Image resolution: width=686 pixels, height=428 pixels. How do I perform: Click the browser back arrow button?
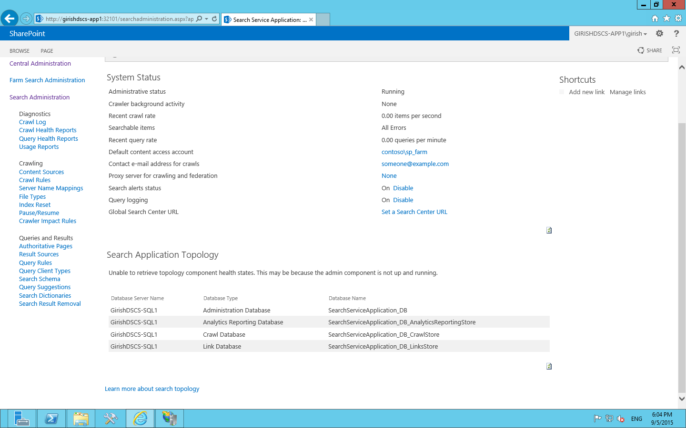coord(10,19)
